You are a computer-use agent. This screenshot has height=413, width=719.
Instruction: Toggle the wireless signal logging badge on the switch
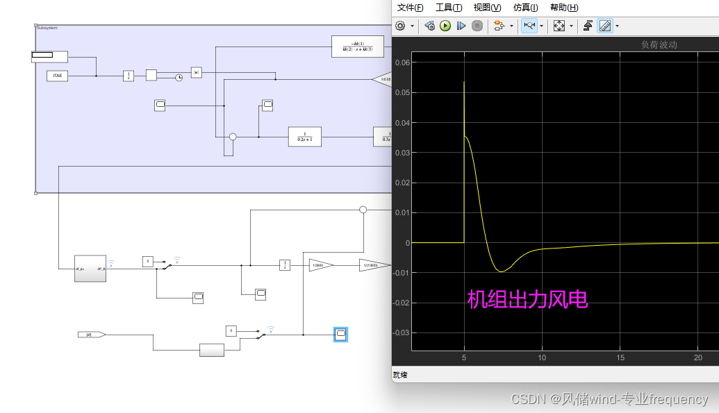177,260
